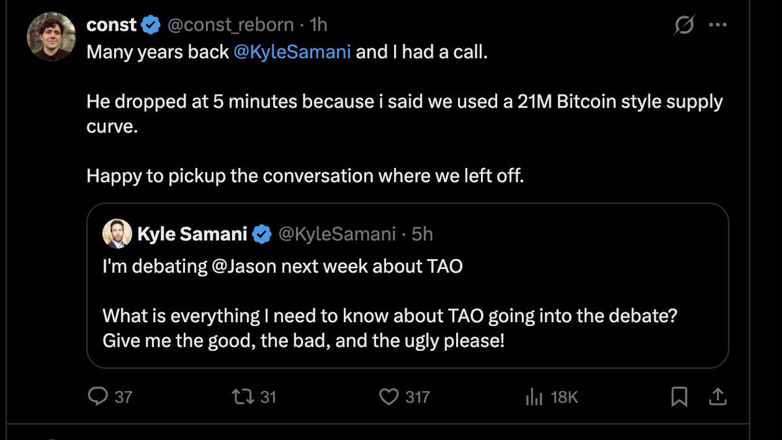Open const's profile picture
Image resolution: width=782 pixels, height=440 pixels.
(x=51, y=37)
